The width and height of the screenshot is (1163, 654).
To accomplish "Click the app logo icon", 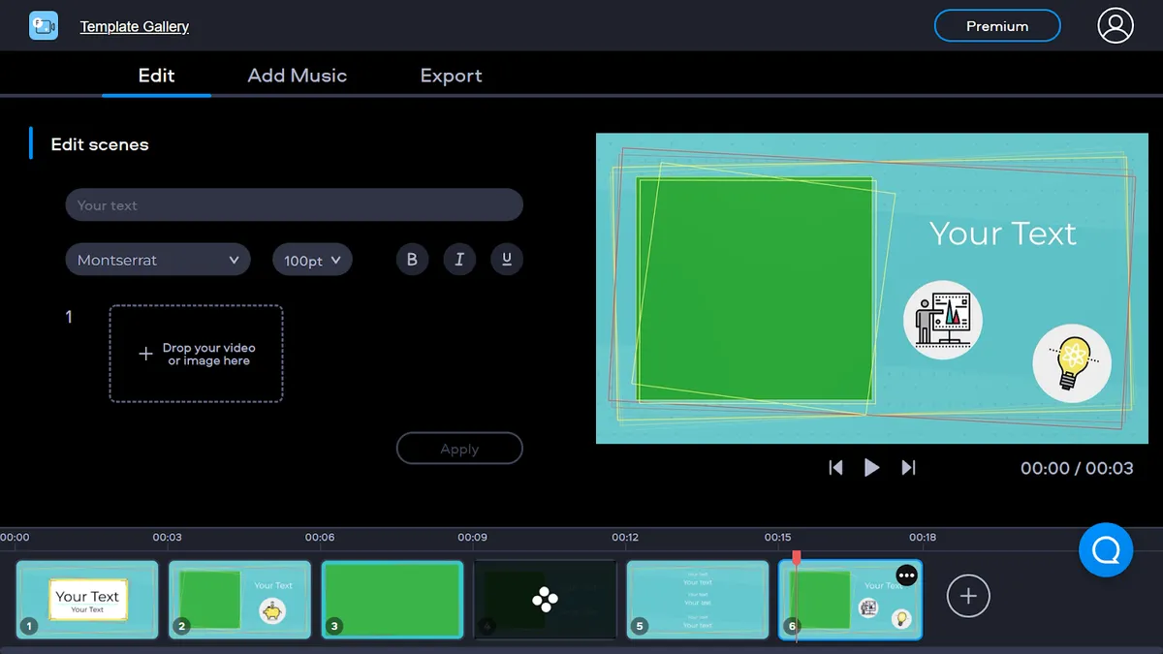I will click(44, 25).
